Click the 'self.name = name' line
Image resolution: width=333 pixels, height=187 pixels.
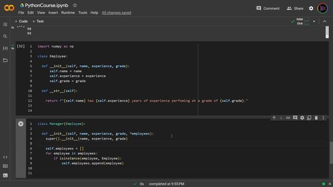pos(66,71)
